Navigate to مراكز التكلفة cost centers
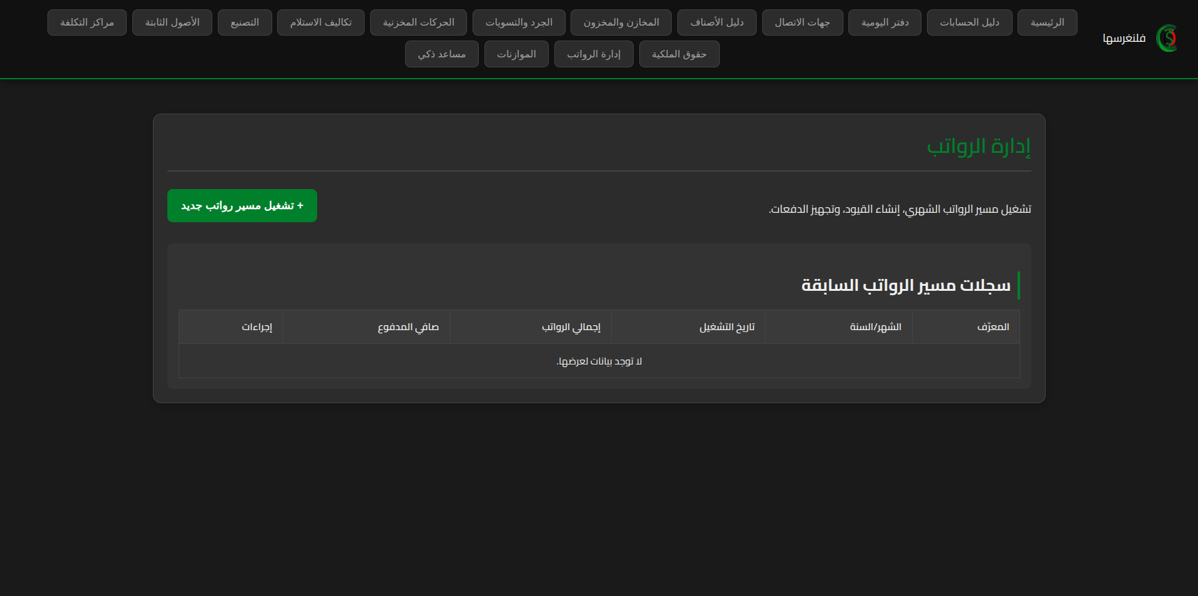The height and width of the screenshot is (596, 1198). [x=87, y=22]
